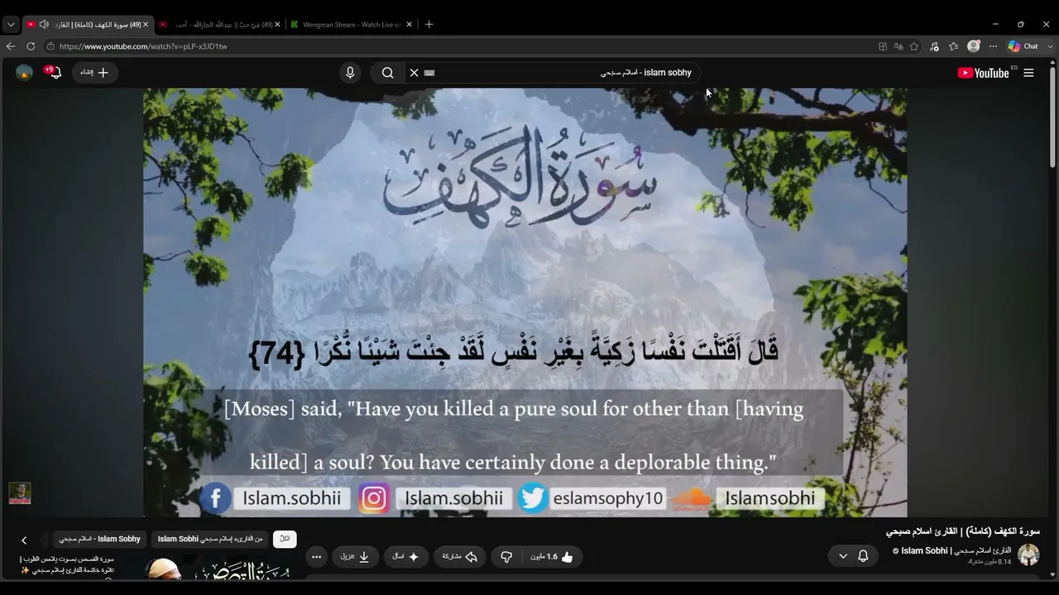Open the tab search dropdown arrow
Viewport: 1059px width, 595px height.
point(11,24)
